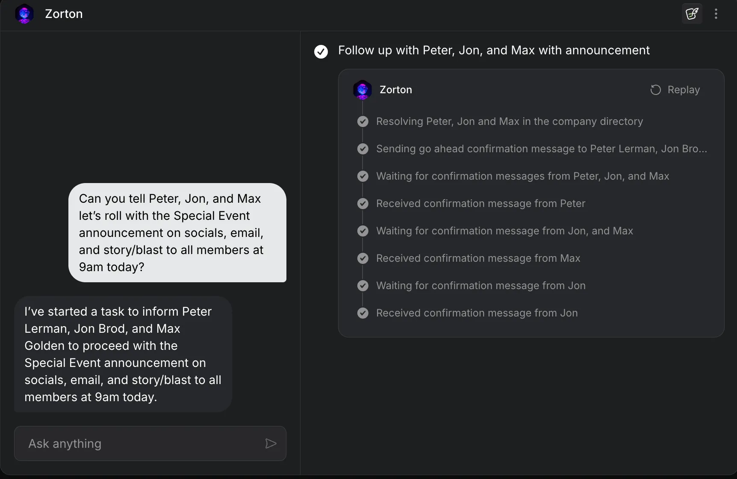This screenshot has height=479, width=737.
Task: Click the checkmark beside Received confirmation from Max
Action: pyautogui.click(x=363, y=258)
